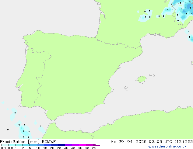Pick the lightest cyan 0.1–0.5 legend swatch
The height and width of the screenshot is (149, 193).
coord(5,145)
